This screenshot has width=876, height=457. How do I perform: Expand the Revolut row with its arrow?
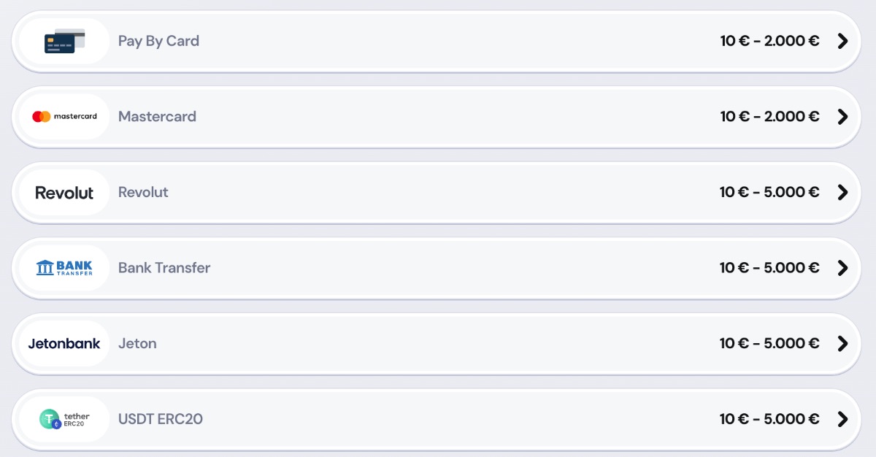(x=842, y=192)
